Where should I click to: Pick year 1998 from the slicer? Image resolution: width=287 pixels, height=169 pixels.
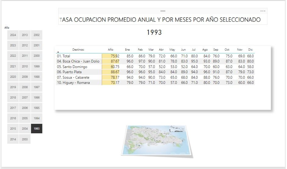point(37,77)
